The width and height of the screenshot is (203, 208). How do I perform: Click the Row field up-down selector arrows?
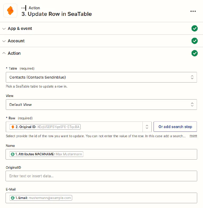click(147, 127)
